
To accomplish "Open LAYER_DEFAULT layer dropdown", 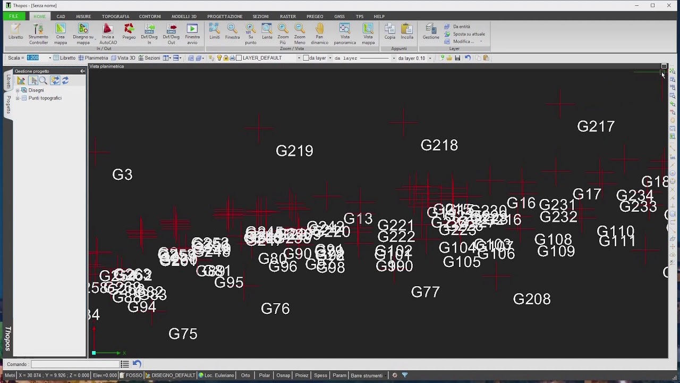I will [299, 58].
